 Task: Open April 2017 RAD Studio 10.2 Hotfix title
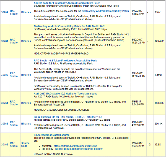65,94
